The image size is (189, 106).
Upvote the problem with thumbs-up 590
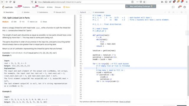coord(14,22)
